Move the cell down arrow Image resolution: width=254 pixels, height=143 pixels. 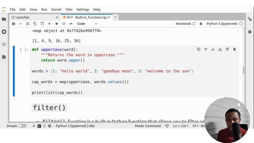pyautogui.click(x=213, y=49)
